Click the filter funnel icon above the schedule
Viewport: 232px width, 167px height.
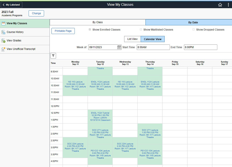pyautogui.click(x=53, y=56)
